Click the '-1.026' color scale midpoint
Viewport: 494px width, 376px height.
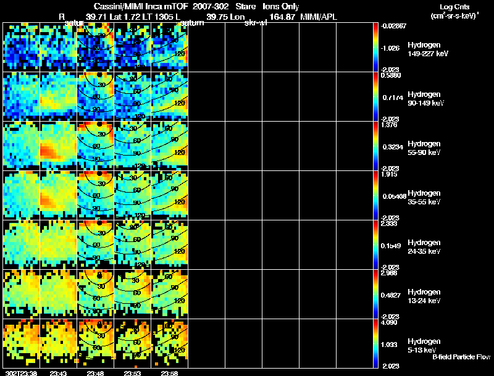(x=390, y=48)
